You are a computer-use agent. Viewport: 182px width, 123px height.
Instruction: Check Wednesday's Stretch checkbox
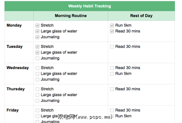pos(37,68)
